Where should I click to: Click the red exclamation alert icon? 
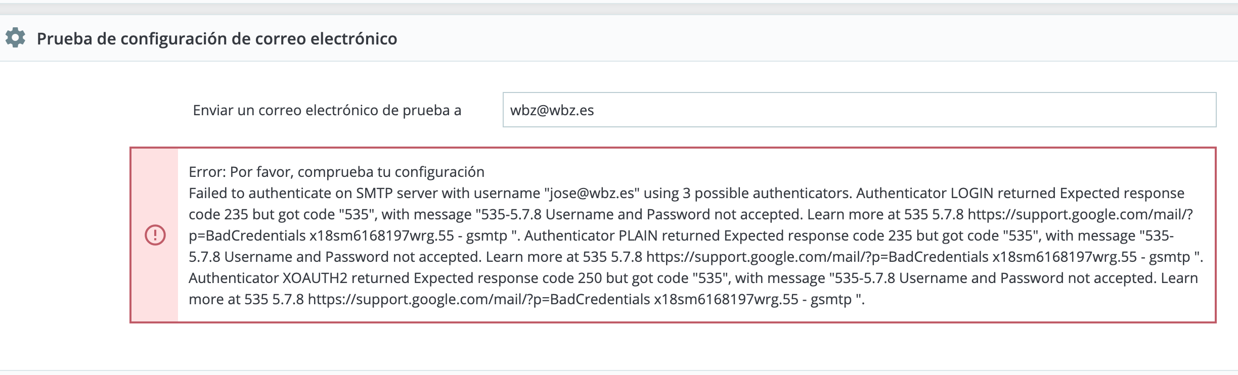[155, 235]
